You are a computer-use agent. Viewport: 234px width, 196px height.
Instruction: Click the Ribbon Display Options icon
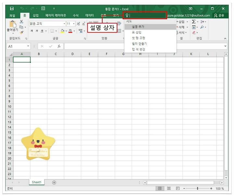click(190, 8)
